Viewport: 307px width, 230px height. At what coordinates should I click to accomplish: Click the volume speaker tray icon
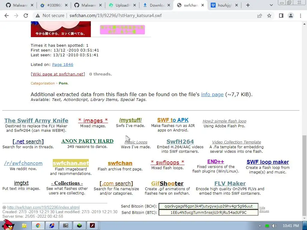point(274,226)
